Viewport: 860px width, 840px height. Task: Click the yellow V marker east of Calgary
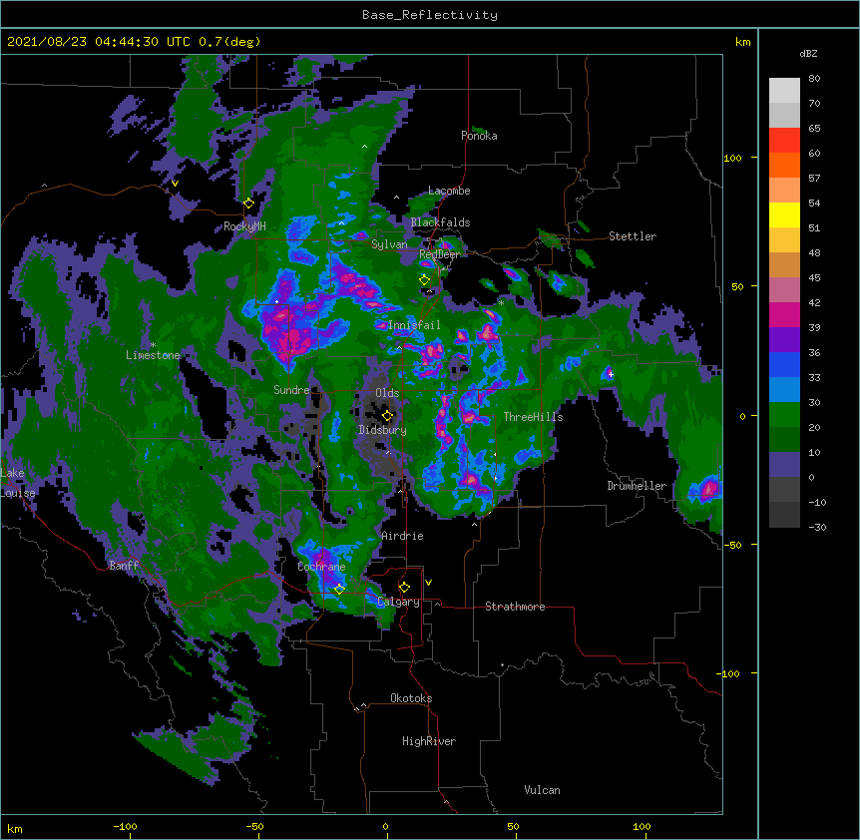(428, 583)
